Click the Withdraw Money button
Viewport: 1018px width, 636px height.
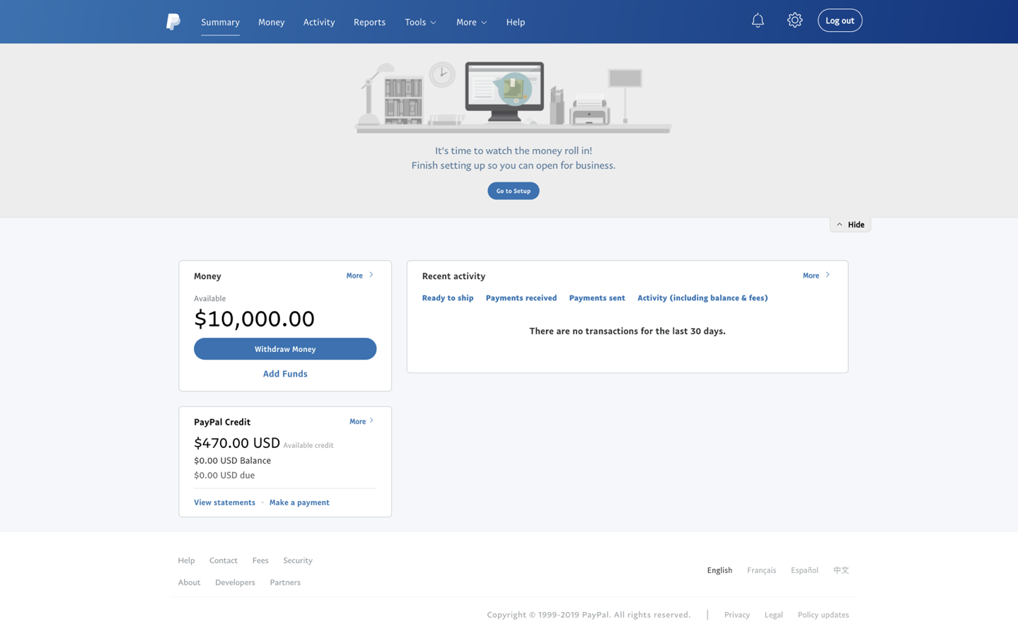click(x=285, y=349)
